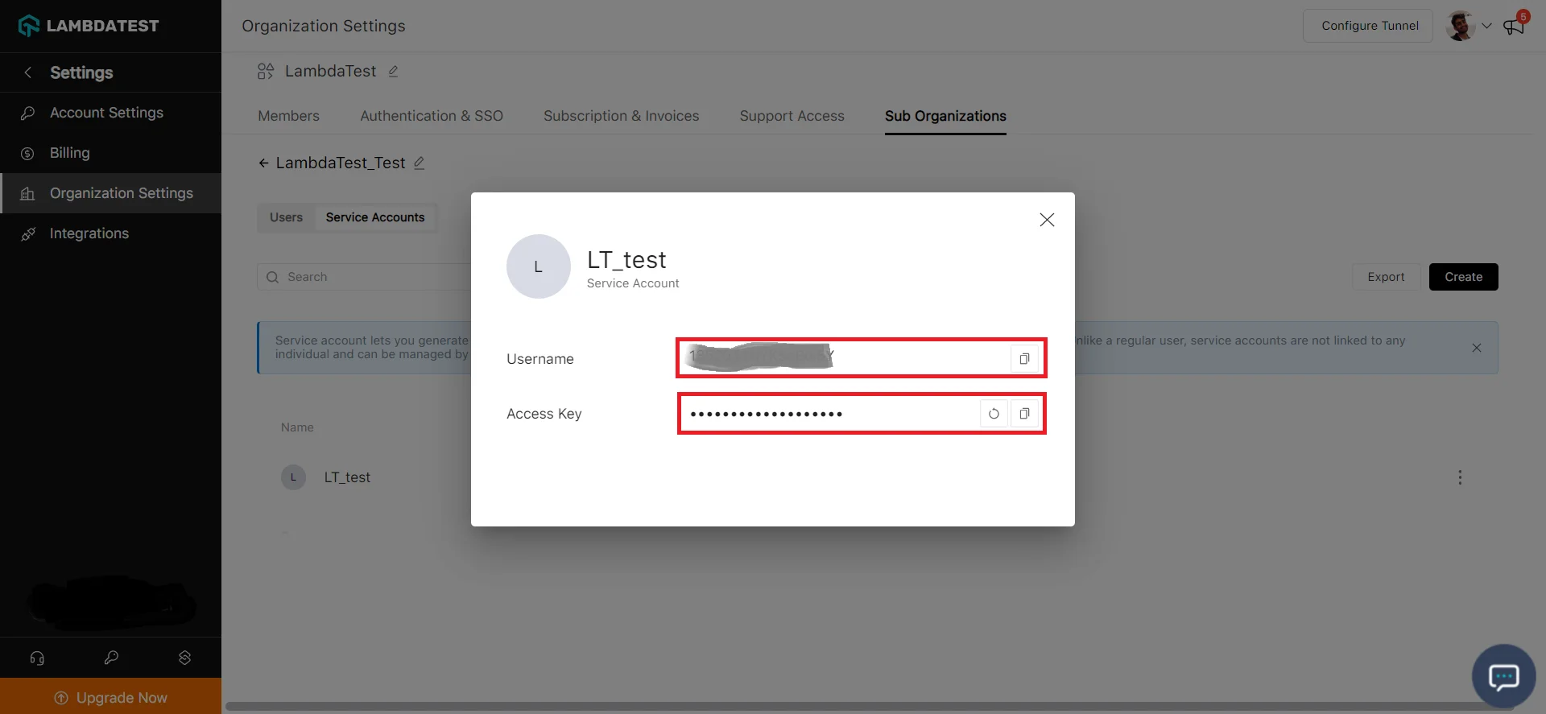
Task: Copy the Access Key
Action: pos(1024,414)
